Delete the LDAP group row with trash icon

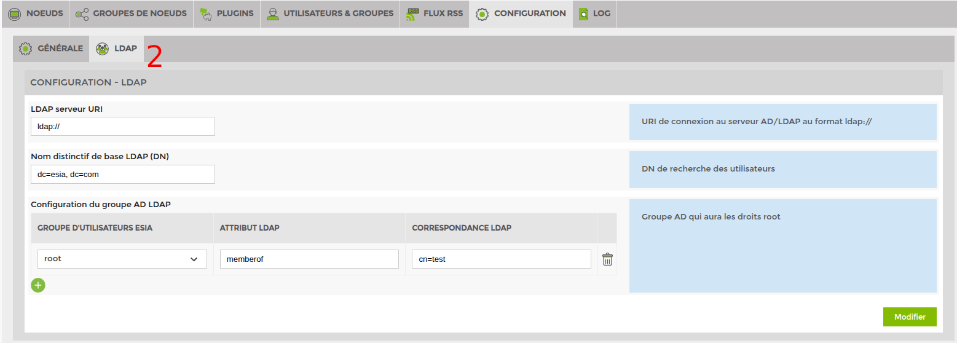[x=607, y=259]
